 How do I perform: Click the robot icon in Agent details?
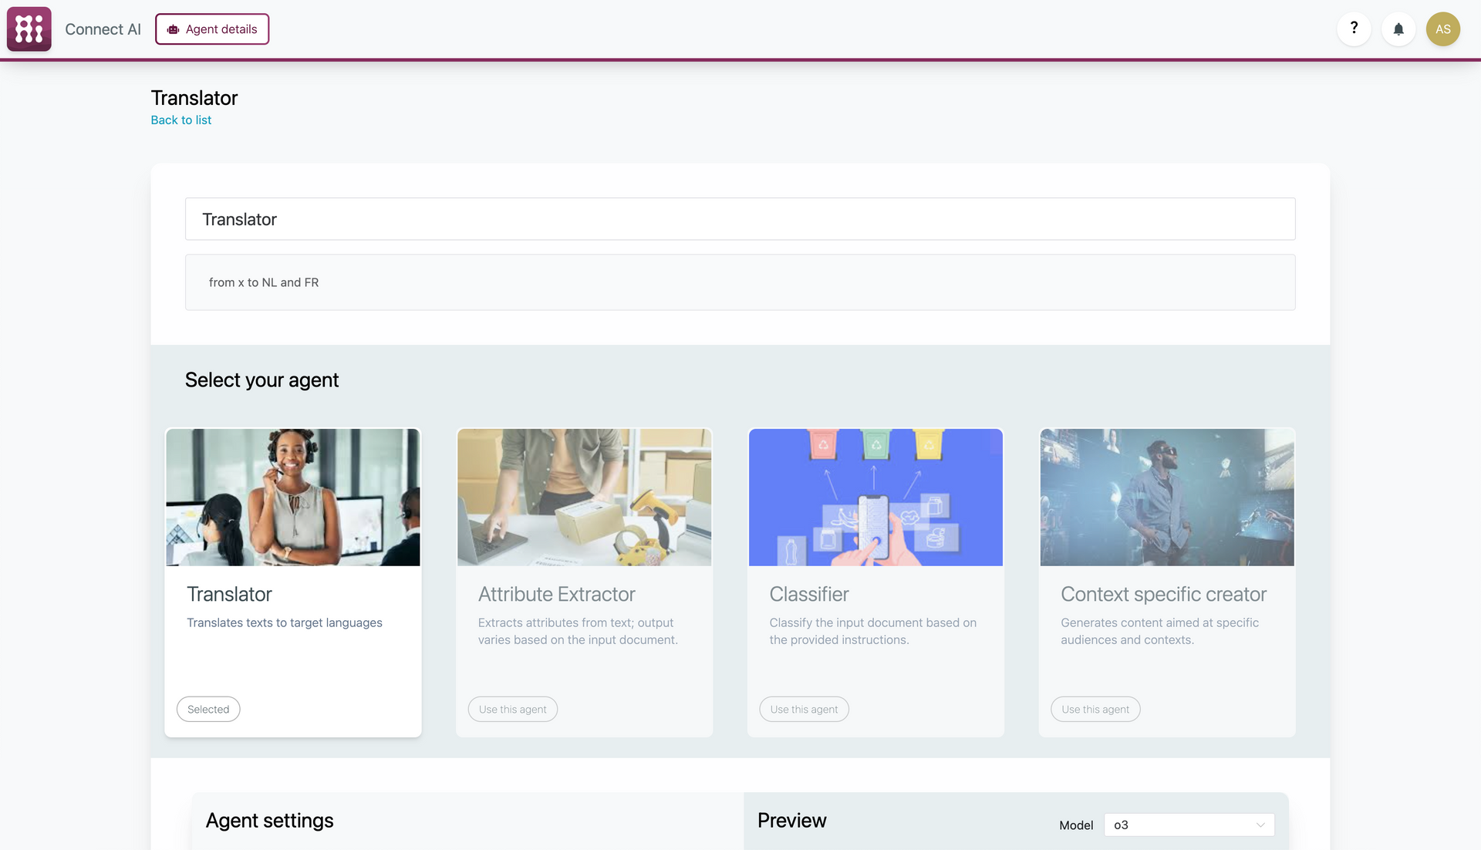click(174, 29)
